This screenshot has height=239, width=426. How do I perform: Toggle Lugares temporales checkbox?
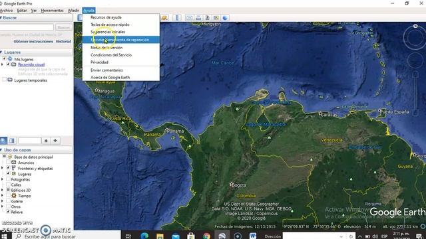point(5,80)
